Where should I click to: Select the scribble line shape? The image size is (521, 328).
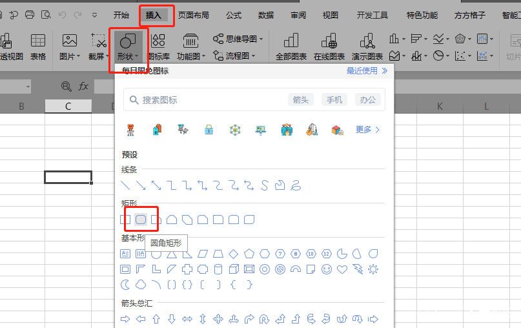[x=296, y=185]
